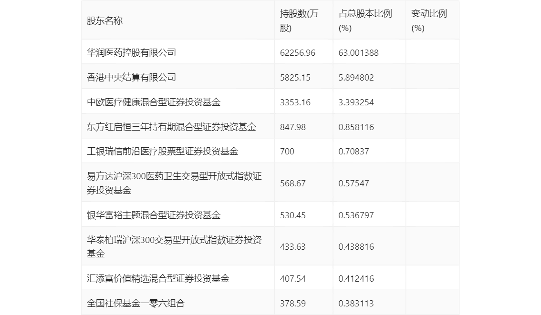Image resolution: width=541 pixels, height=315 pixels.
Task: Select the value 5825.15
Action: click(295, 78)
